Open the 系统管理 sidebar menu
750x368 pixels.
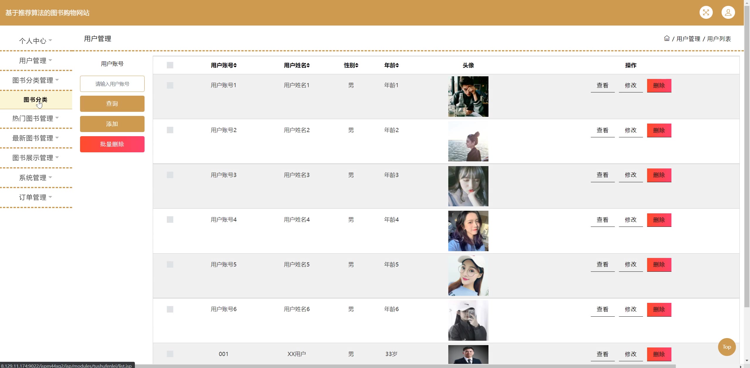pos(35,178)
